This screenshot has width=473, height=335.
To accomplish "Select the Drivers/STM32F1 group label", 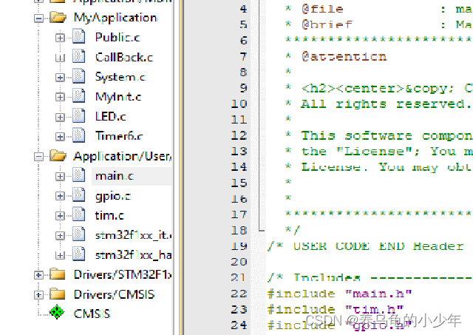I will click(123, 274).
